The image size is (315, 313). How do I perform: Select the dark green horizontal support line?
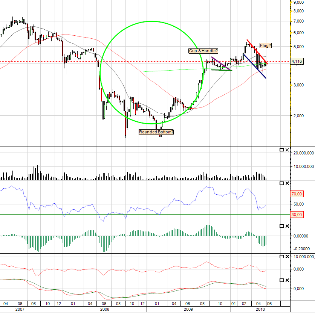(222, 70)
